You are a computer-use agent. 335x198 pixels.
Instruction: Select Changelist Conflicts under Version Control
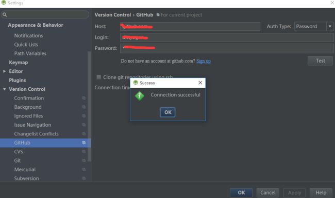pyautogui.click(x=36, y=134)
